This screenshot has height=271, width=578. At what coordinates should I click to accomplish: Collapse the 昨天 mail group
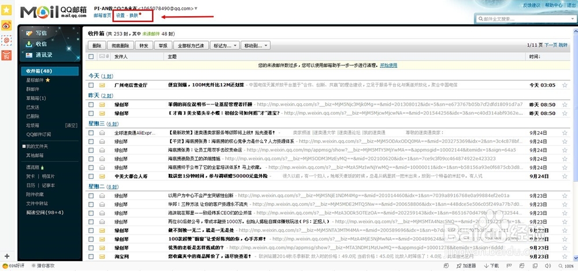(x=94, y=95)
